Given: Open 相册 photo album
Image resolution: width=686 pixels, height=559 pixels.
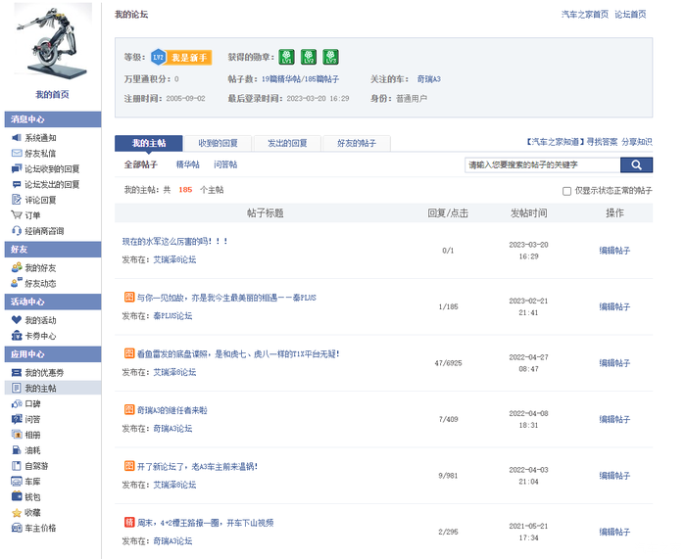Looking at the screenshot, I should point(32,435).
